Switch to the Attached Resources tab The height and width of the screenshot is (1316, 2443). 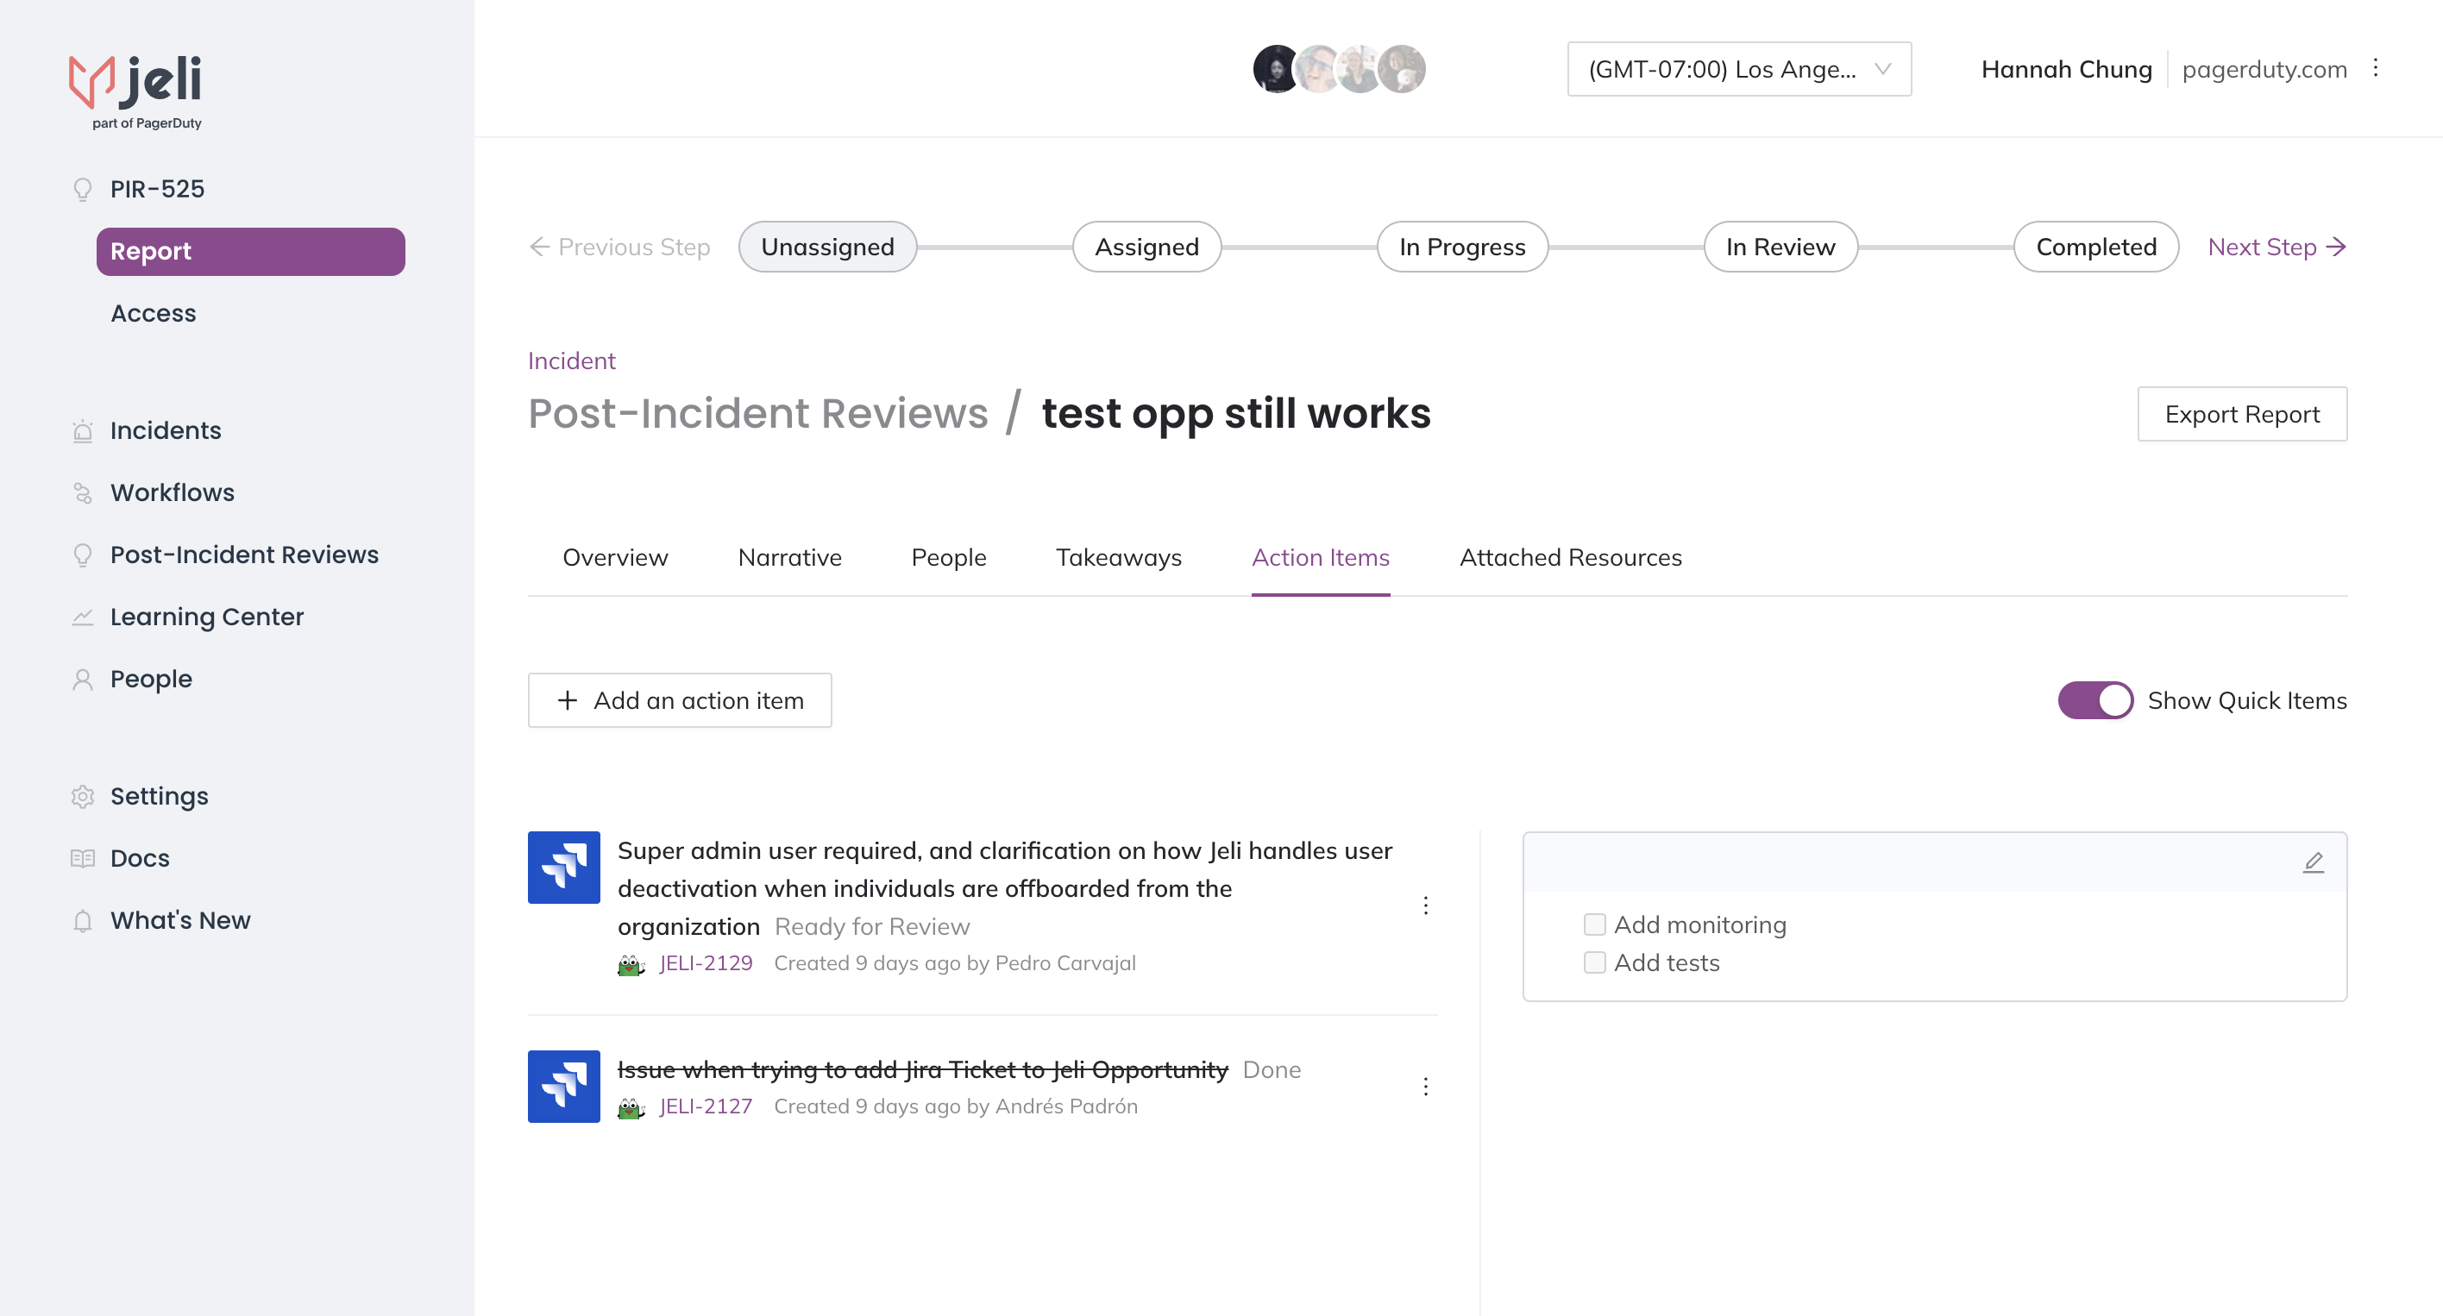click(x=1571, y=557)
